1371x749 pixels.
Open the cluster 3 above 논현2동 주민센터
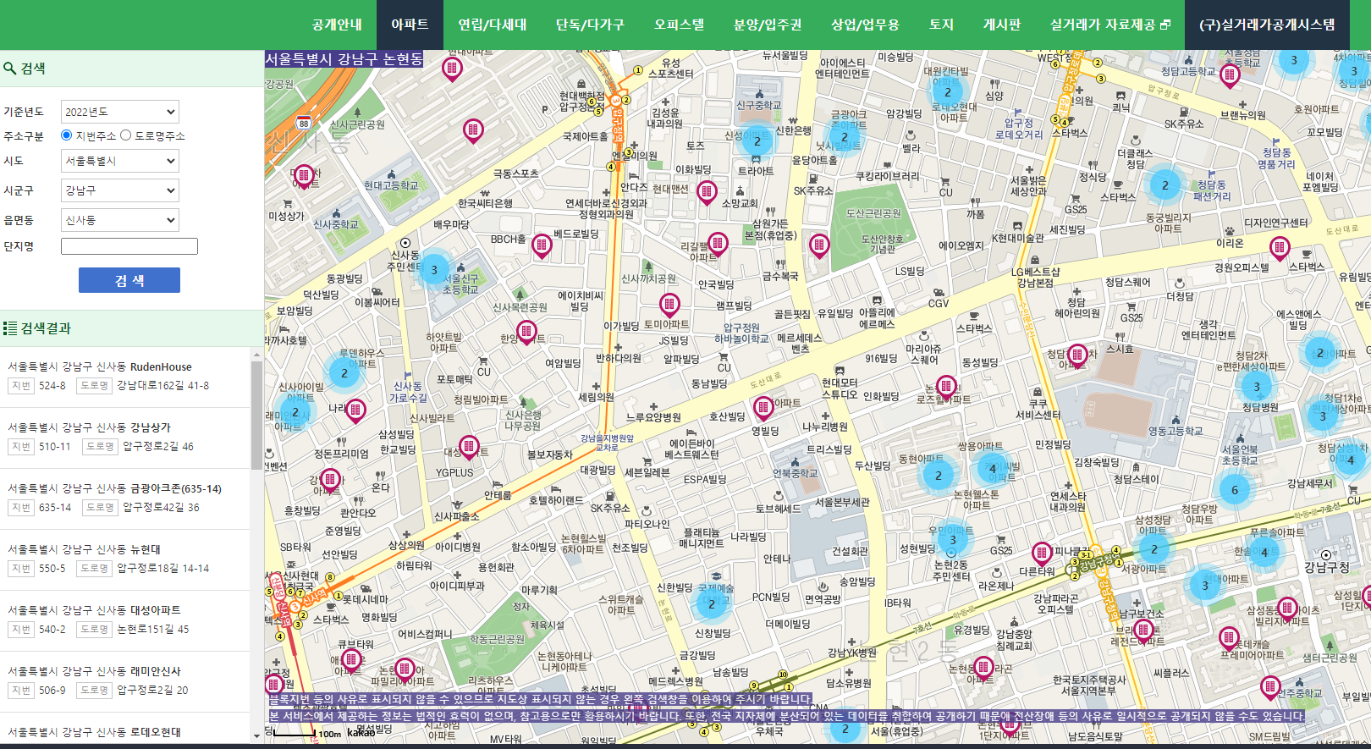[x=953, y=540]
